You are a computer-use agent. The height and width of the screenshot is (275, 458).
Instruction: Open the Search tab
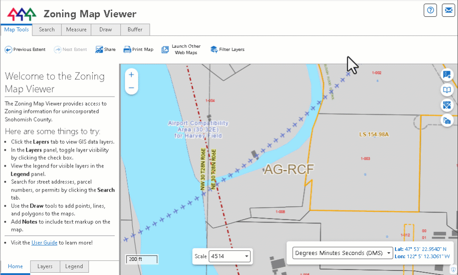[47, 30]
